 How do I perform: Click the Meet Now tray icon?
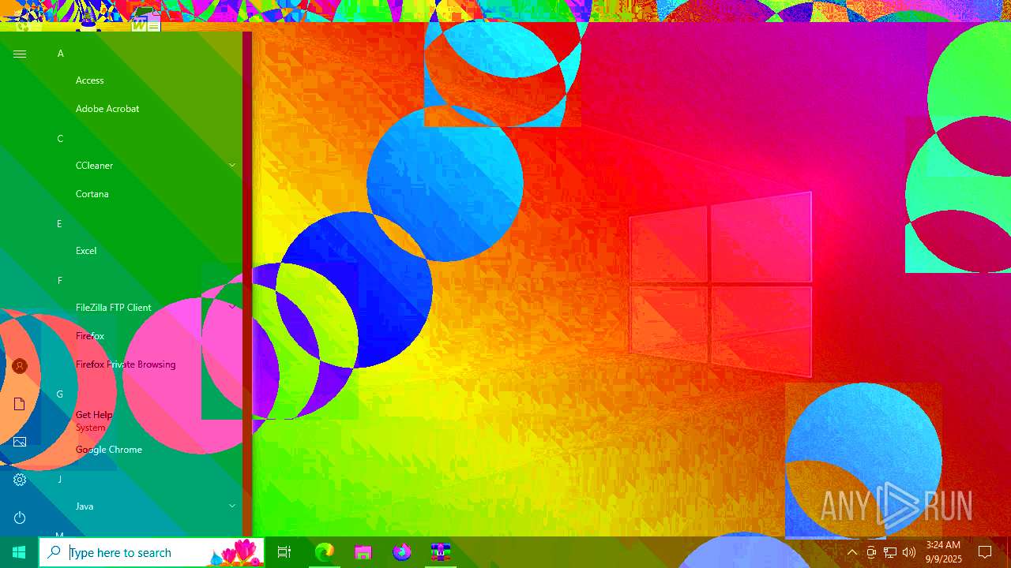(x=871, y=552)
